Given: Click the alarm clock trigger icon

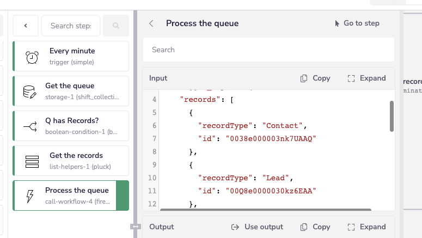Looking at the screenshot, I should click(32, 56).
